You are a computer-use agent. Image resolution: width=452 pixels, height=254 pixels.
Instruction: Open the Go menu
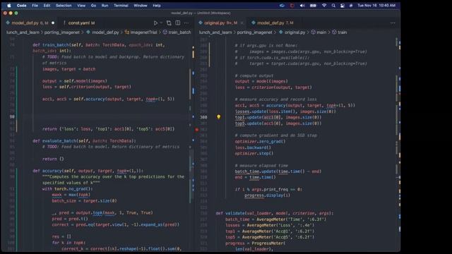pyautogui.click(x=93, y=6)
